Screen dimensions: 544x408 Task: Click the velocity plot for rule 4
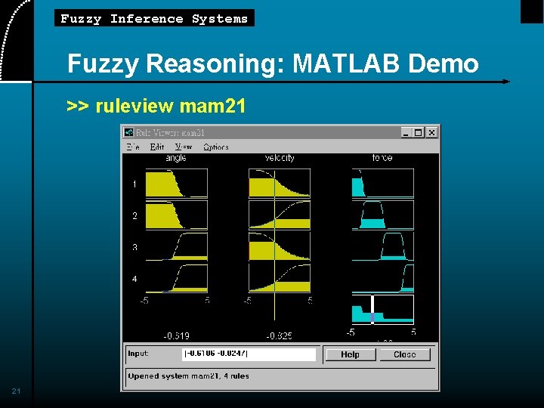(x=280, y=278)
